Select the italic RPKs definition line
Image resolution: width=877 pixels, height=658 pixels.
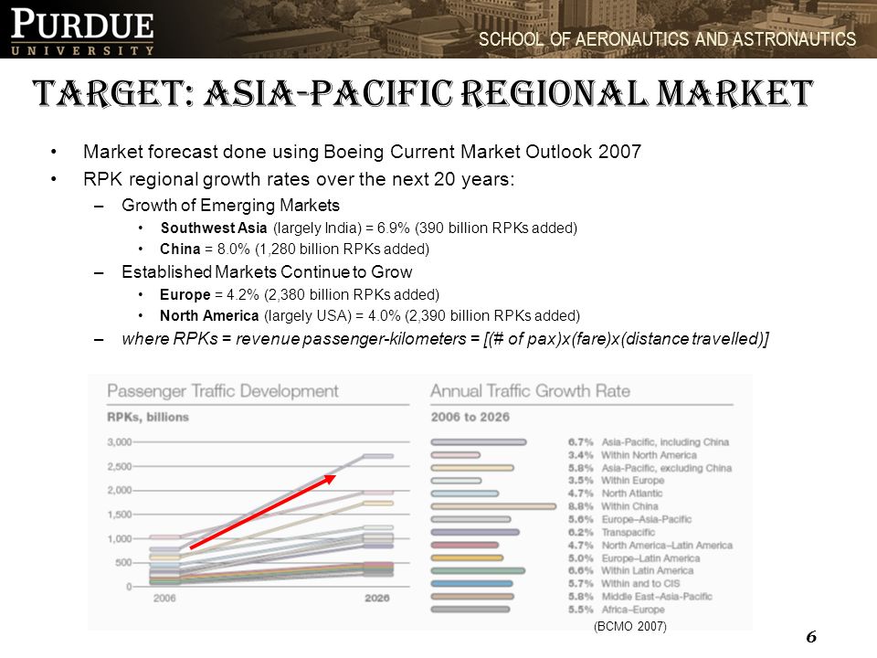(x=445, y=338)
